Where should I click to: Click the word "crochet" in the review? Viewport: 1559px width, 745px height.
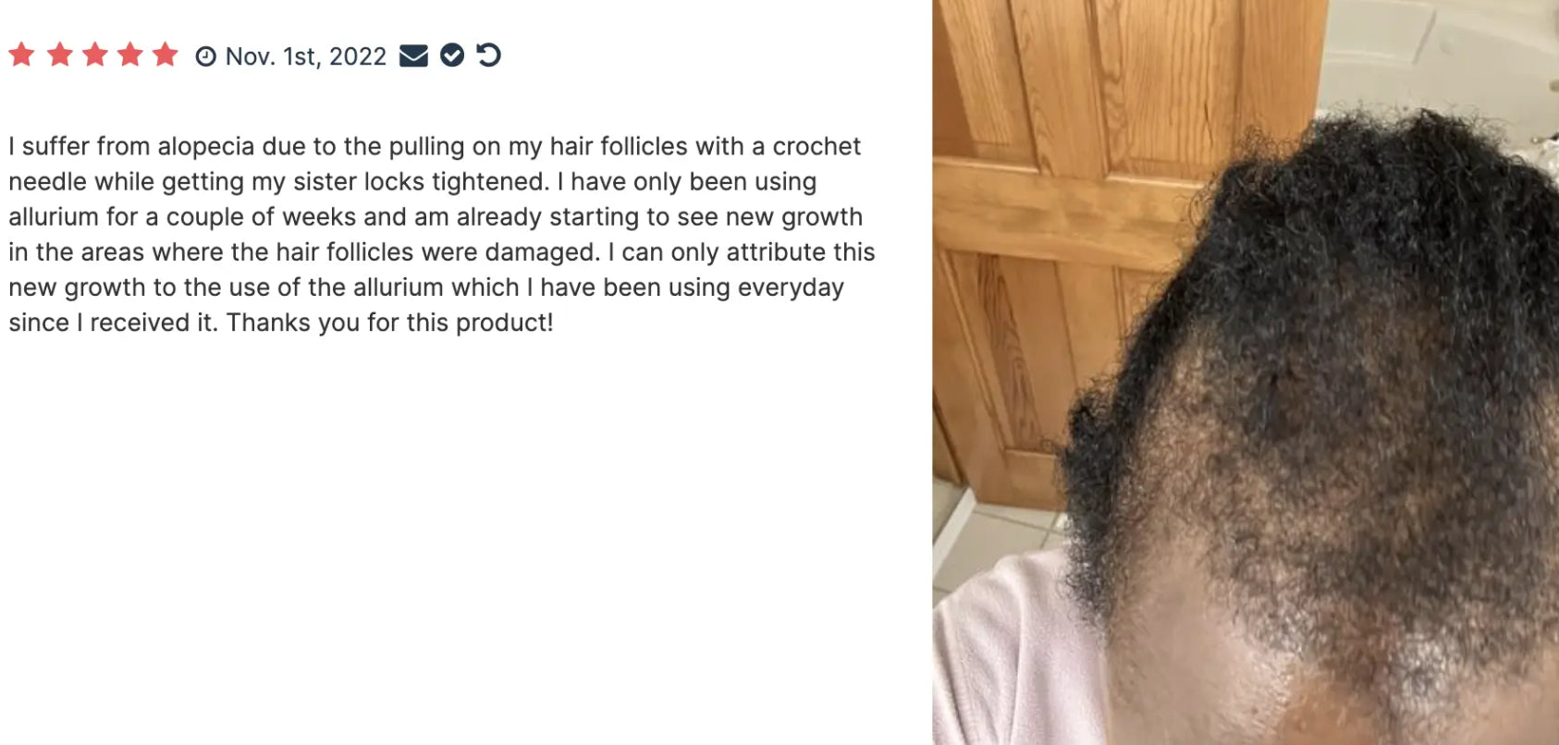816,146
